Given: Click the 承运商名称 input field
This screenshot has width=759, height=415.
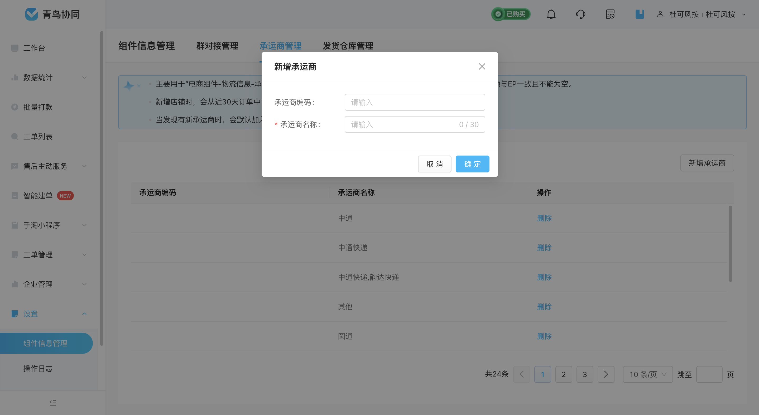Looking at the screenshot, I should [415, 124].
